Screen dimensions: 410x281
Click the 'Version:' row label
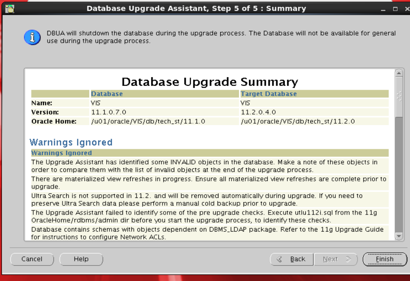(45, 112)
